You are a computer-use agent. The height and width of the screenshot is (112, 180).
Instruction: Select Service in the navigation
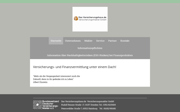100,41
